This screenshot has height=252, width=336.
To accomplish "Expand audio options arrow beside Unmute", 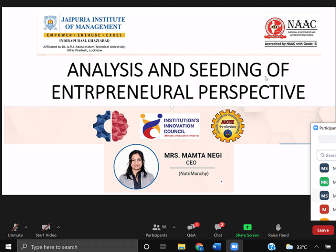I will click(x=26, y=227).
